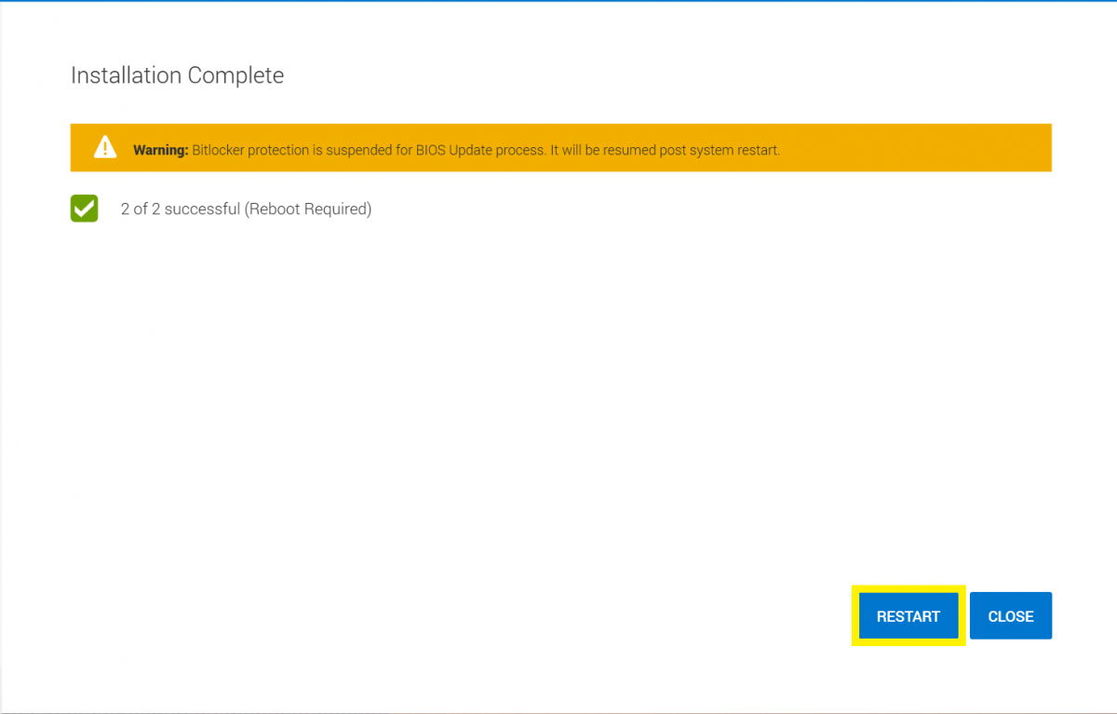This screenshot has width=1117, height=714.
Task: Click the CLOSE button
Action: tap(1011, 615)
